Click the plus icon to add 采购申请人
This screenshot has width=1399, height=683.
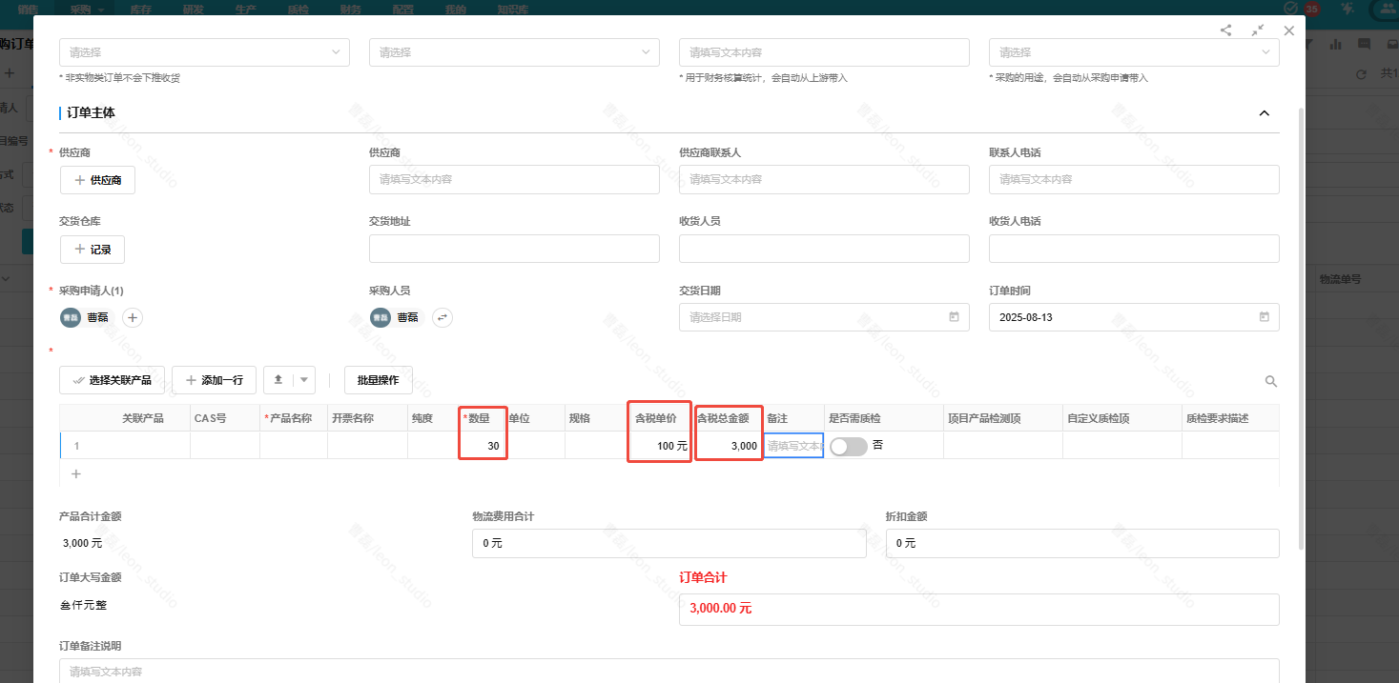pyautogui.click(x=132, y=317)
